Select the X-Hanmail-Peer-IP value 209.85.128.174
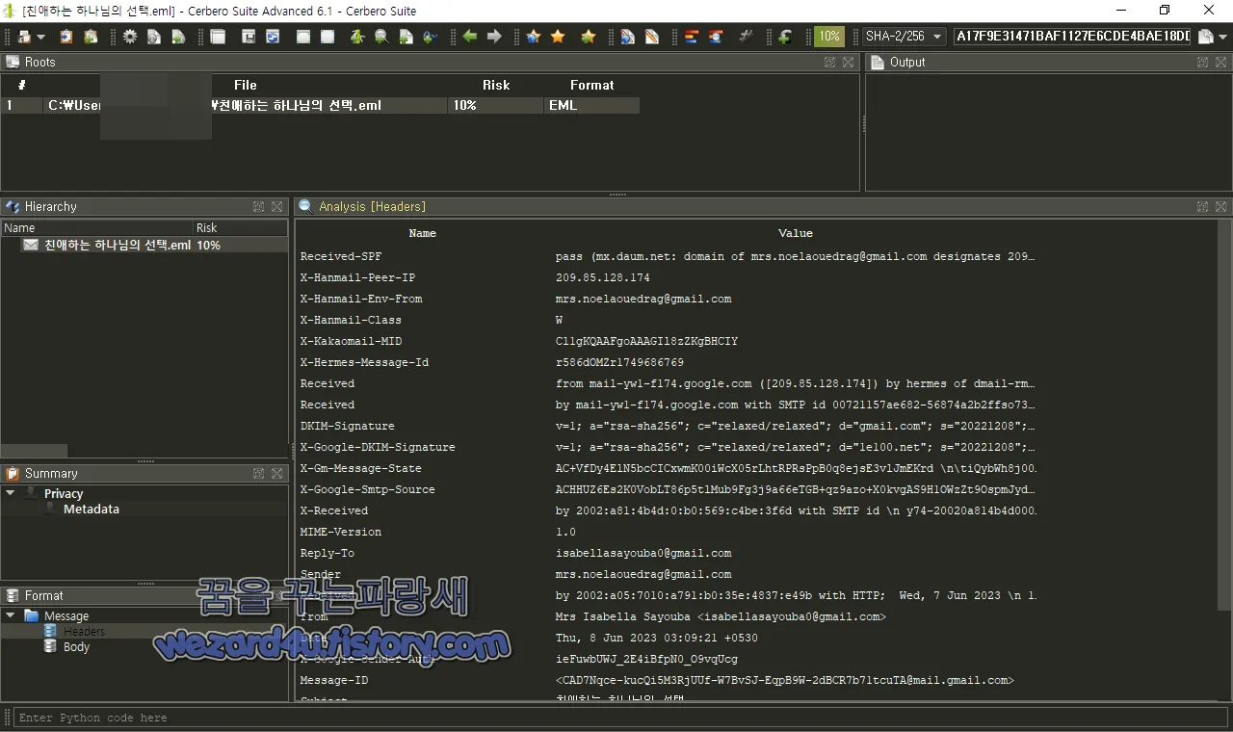 (x=603, y=277)
